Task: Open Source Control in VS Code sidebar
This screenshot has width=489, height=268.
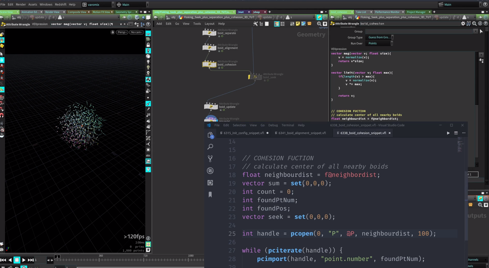Action: (x=210, y=159)
